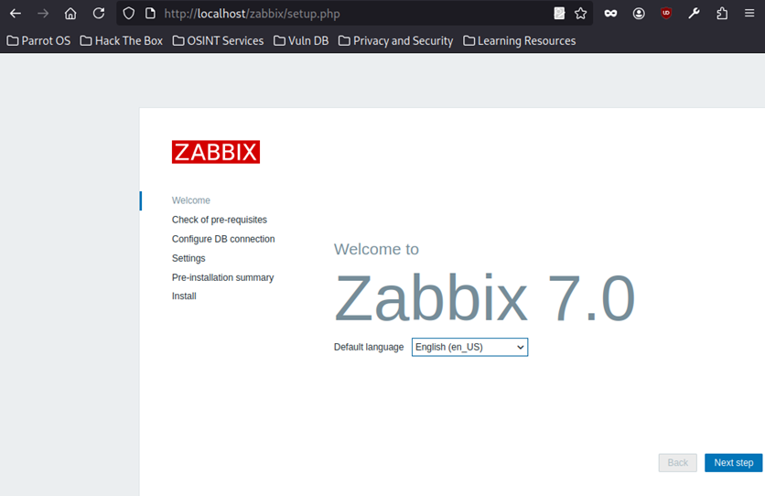Open the Firefox account profile icon
Screen dimensions: 765x496
[x=639, y=14]
